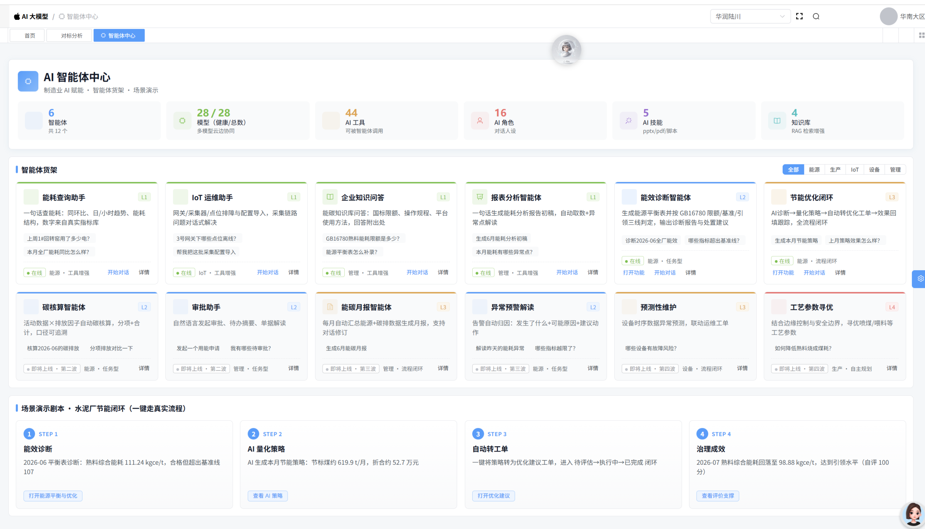Click the assistant avatar in bottom corner
Viewport: 925px width, 529px height.
point(913,515)
